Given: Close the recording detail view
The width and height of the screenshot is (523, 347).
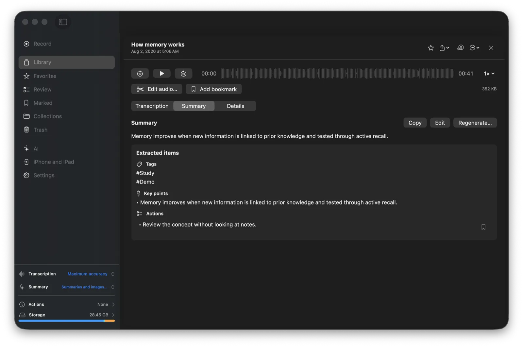Looking at the screenshot, I should pyautogui.click(x=491, y=48).
